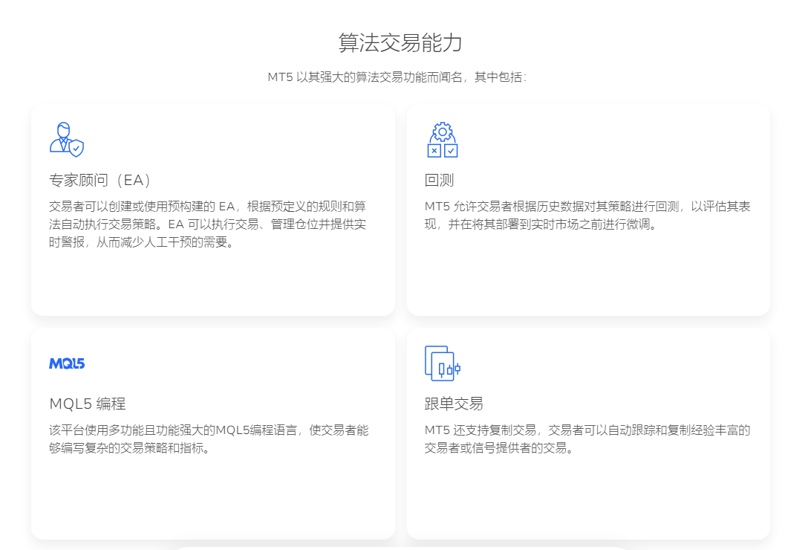The image size is (785, 550).
Task: Click the EA description starting 交易者可以创建
Action: pos(208,224)
